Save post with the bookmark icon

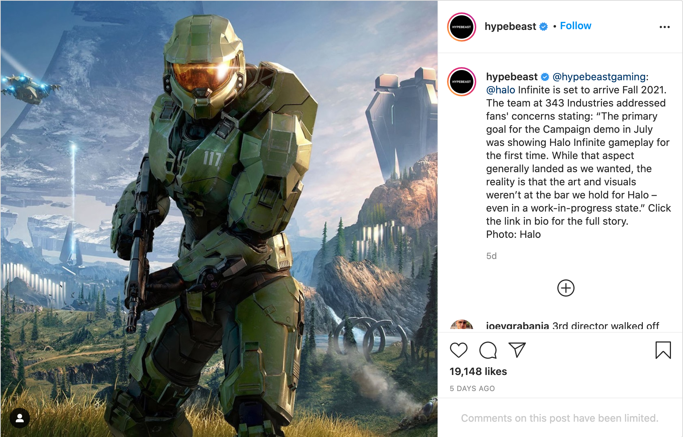pos(663,350)
